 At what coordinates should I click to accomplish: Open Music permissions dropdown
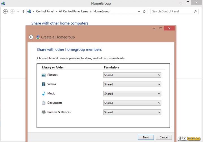click(132, 94)
